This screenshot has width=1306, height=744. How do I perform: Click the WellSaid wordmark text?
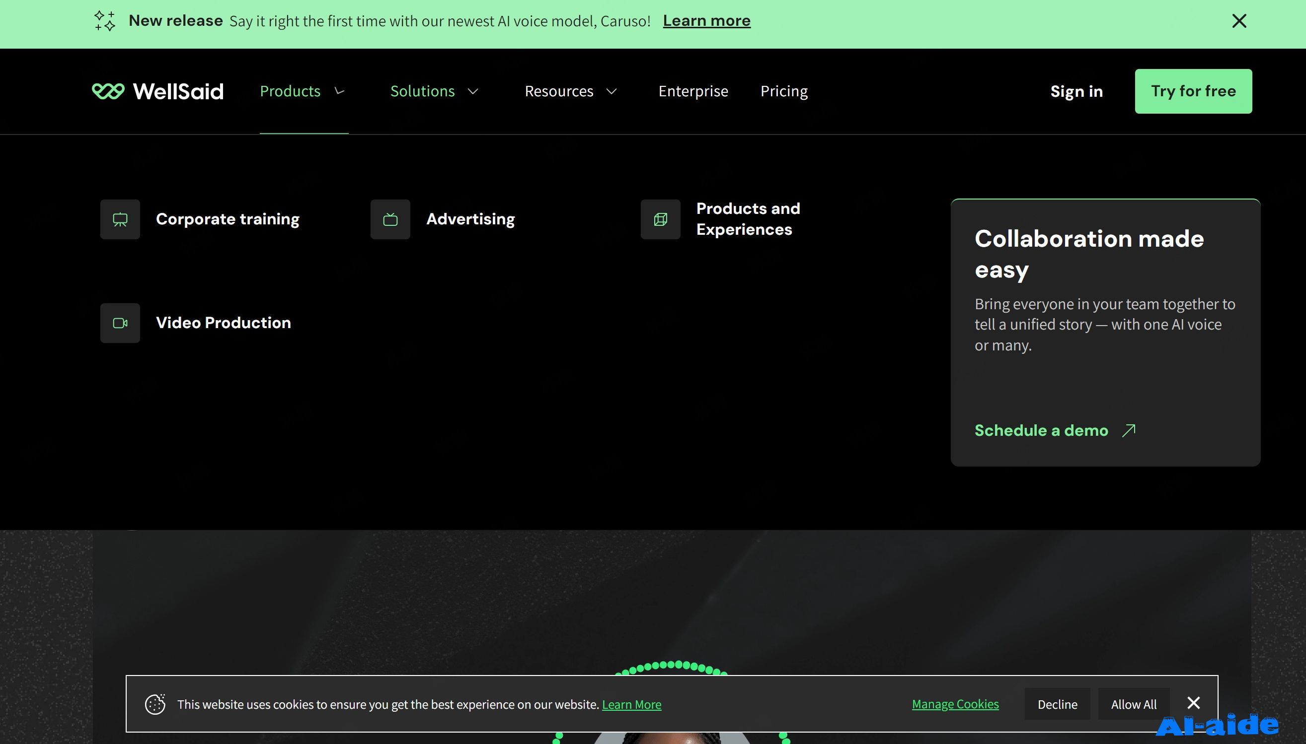(x=178, y=91)
